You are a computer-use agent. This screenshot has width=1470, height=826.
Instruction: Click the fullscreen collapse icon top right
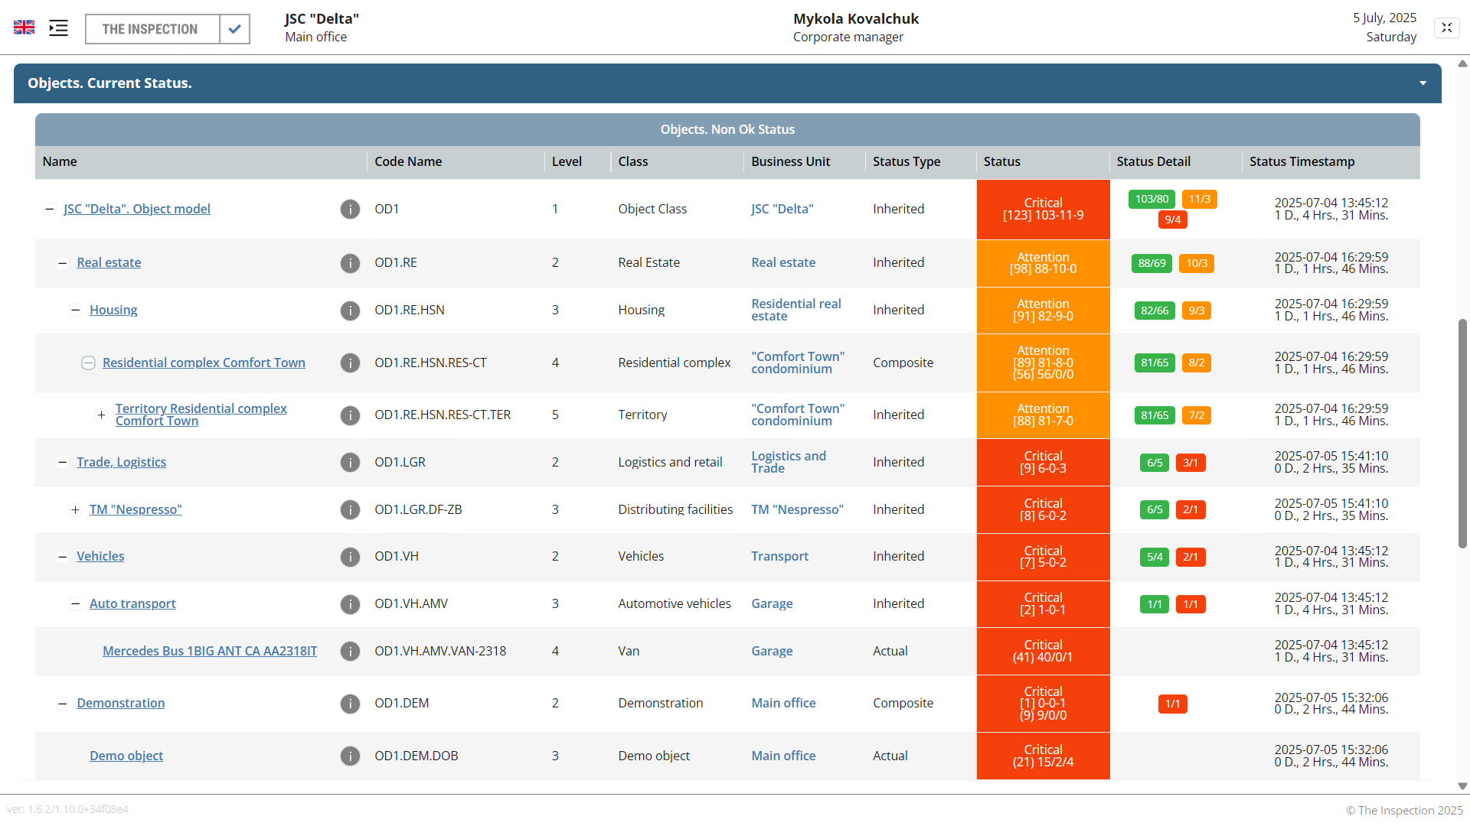coord(1446,28)
